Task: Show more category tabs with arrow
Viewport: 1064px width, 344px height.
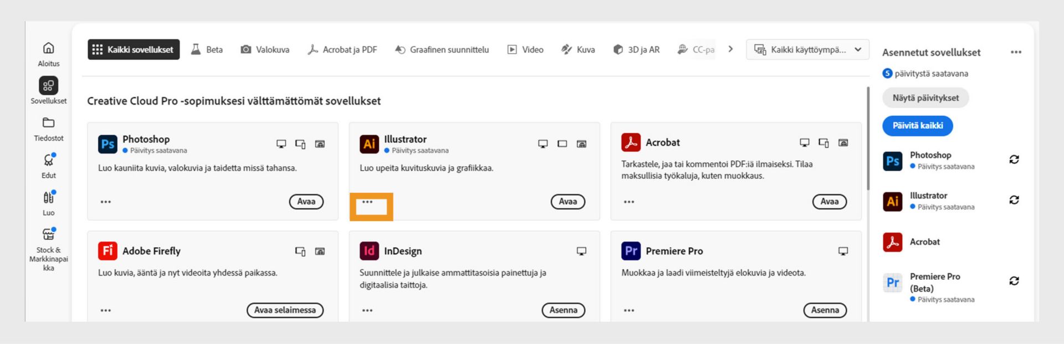Action: coord(730,49)
